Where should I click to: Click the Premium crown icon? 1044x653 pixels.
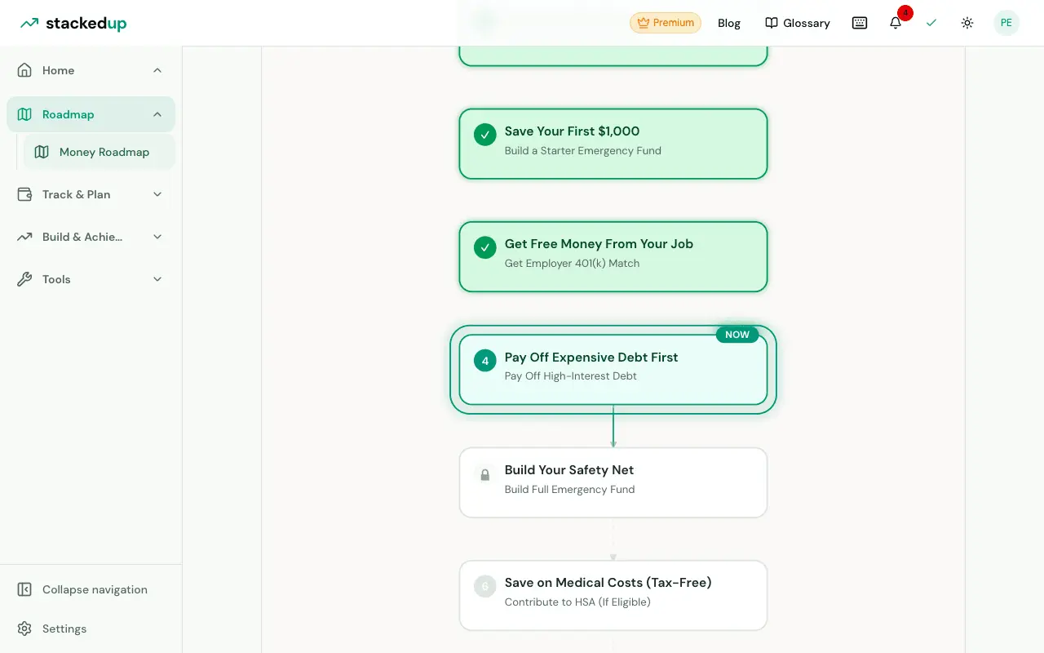click(644, 23)
